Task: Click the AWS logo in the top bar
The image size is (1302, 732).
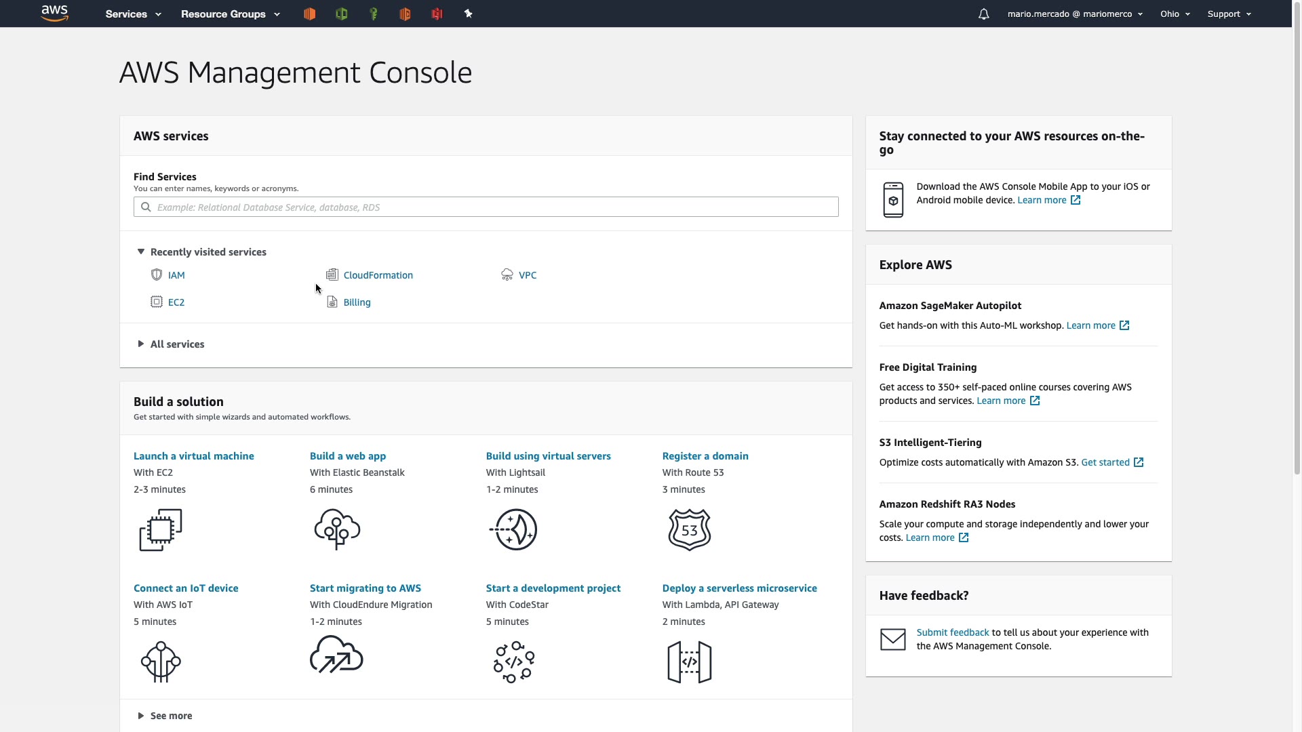Action: 55,14
